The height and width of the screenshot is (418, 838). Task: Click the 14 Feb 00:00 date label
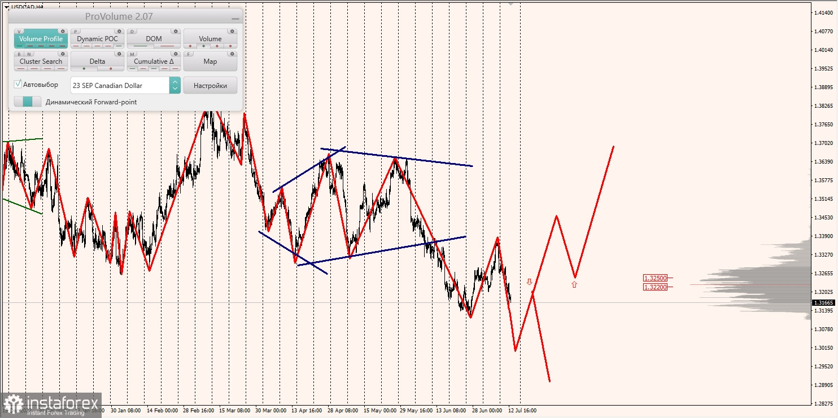pyautogui.click(x=163, y=411)
